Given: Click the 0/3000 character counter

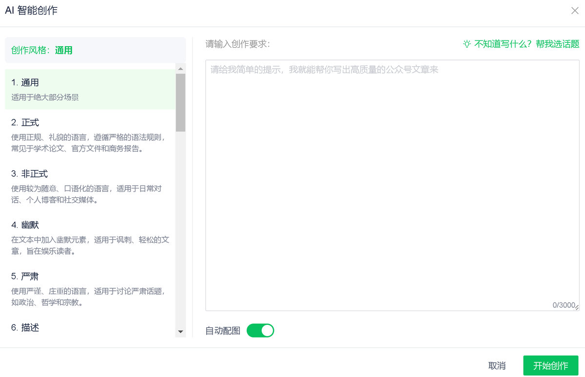Looking at the screenshot, I should point(564,305).
